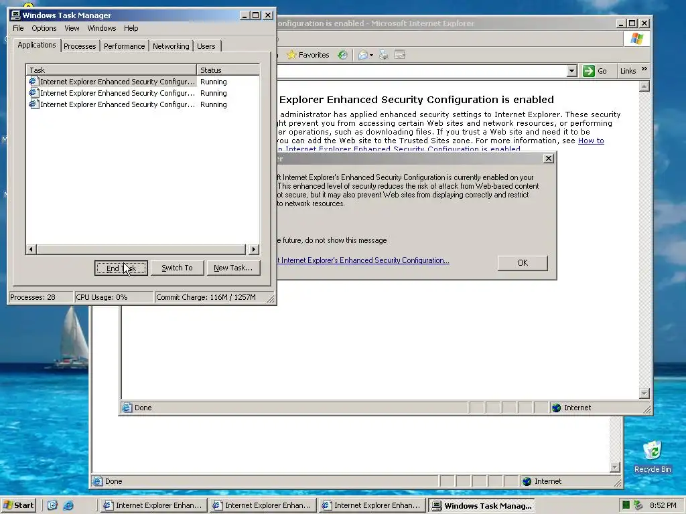
Task: Click the page icon beside Done in front IE window
Action: pyautogui.click(x=127, y=408)
